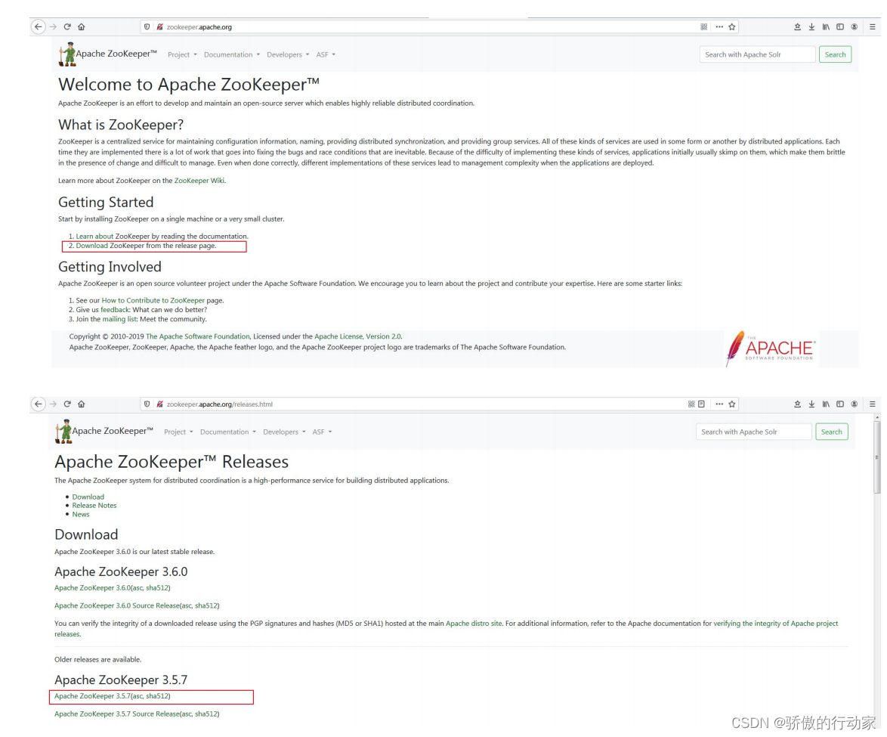Open downloads panel in the top browser
887x737 pixels.
click(811, 26)
